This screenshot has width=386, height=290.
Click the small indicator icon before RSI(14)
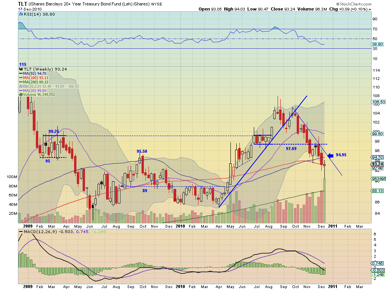(x=21, y=14)
